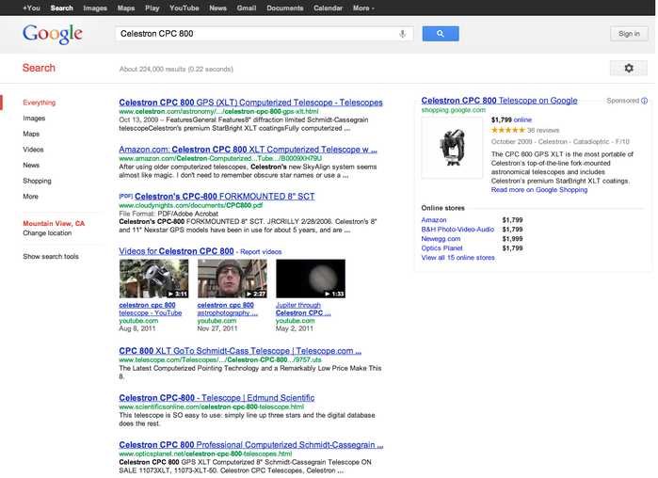Screen dimensions: 658x478
Task: Click the blue search magnifier button
Action: tap(441, 34)
